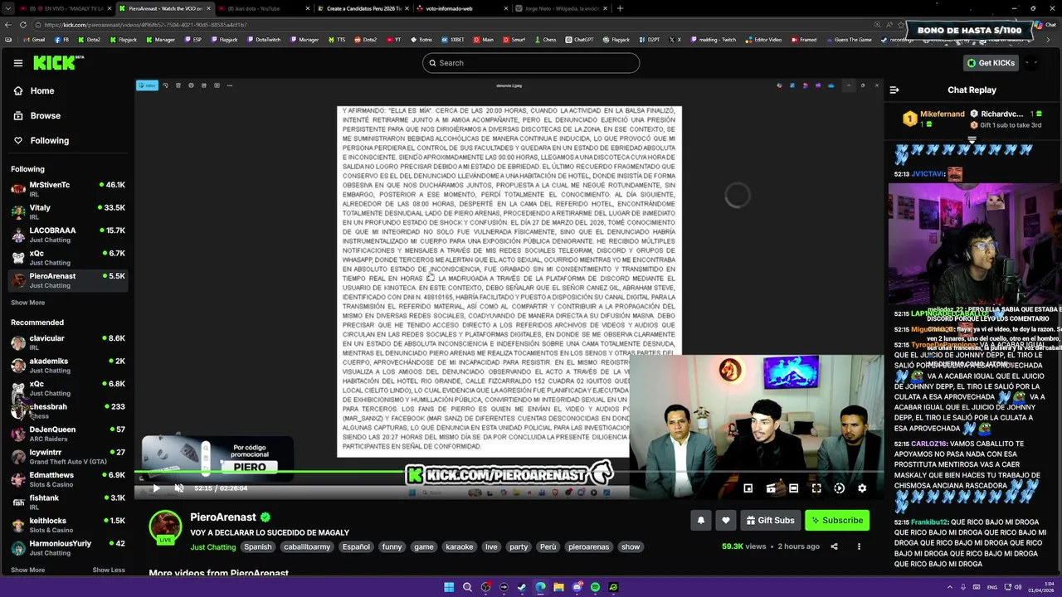The image size is (1062, 597).
Task: Click the caballitoarmy tag
Action: coord(307,546)
